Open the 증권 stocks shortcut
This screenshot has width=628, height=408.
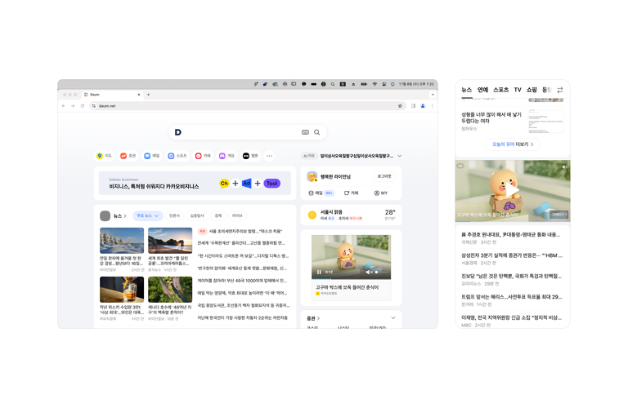click(128, 156)
